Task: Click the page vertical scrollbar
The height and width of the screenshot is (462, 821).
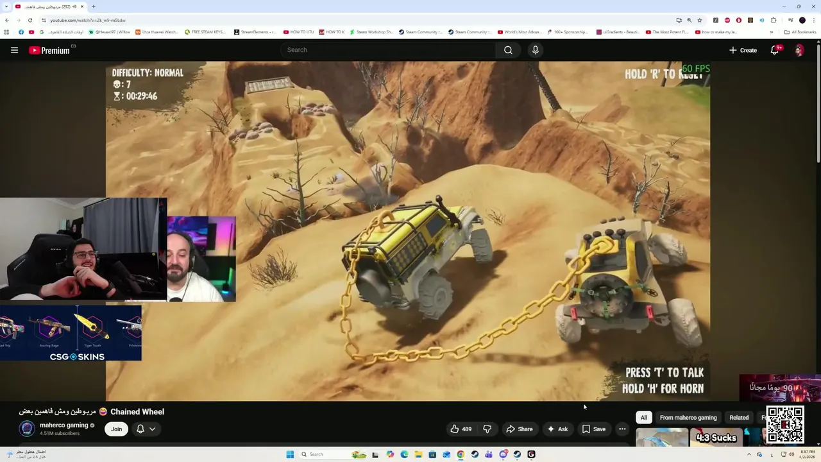Action: [818, 103]
